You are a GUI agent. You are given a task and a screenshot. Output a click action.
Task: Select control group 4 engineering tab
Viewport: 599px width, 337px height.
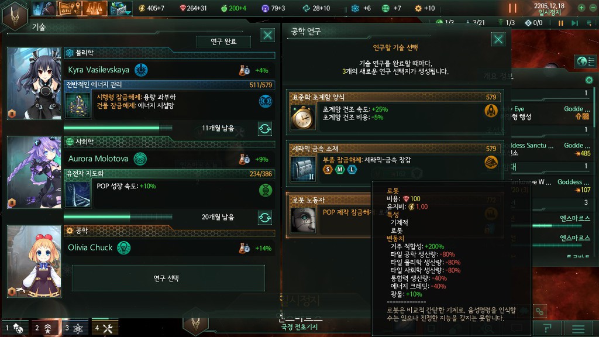(x=105, y=328)
